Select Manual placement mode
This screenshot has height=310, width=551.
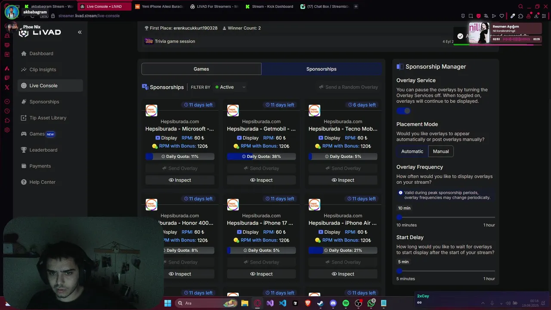[x=441, y=151]
